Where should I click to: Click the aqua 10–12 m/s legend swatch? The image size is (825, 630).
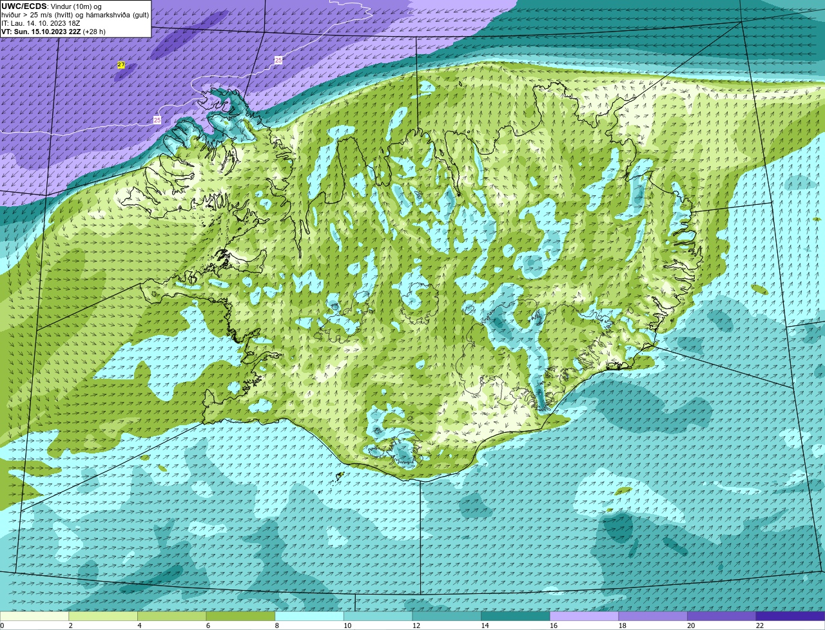tap(378, 616)
